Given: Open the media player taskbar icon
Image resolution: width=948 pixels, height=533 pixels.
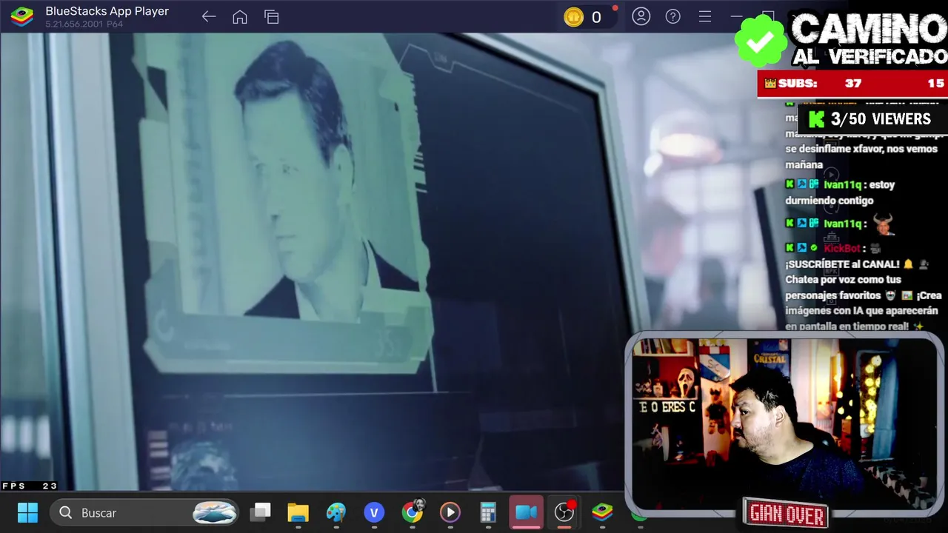Looking at the screenshot, I should (450, 512).
